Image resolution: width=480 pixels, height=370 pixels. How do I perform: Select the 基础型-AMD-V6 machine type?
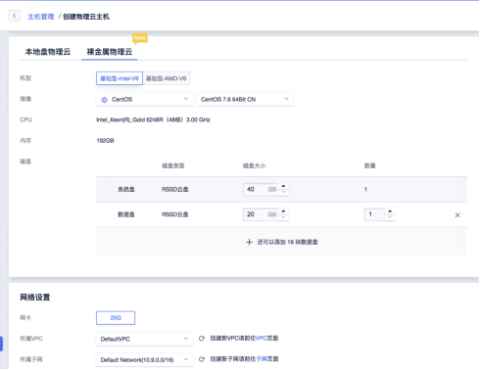tap(167, 78)
